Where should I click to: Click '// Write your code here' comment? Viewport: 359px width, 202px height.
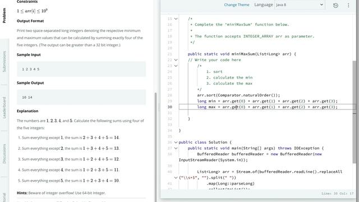coord(214,60)
